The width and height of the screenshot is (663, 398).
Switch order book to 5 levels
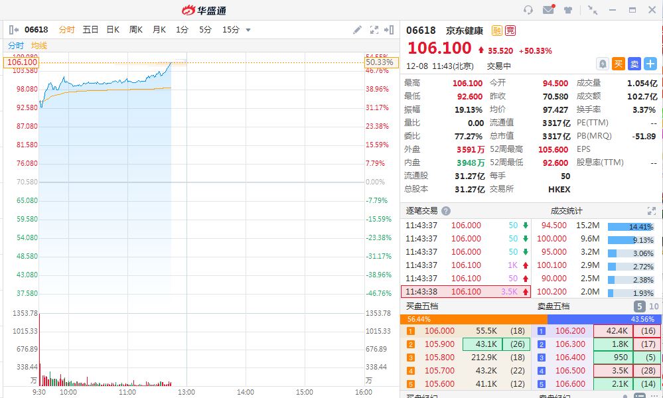tap(639, 306)
